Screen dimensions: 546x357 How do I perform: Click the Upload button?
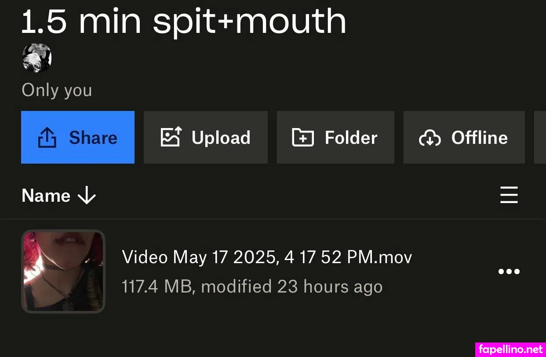pyautogui.click(x=205, y=137)
